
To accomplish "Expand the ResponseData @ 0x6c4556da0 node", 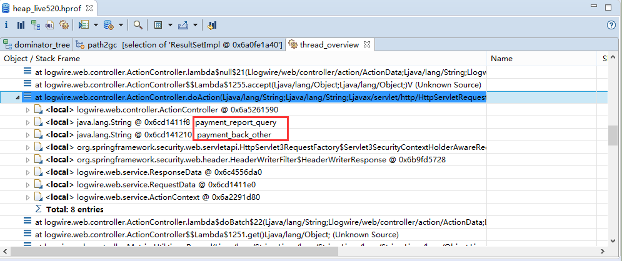I will [x=28, y=173].
